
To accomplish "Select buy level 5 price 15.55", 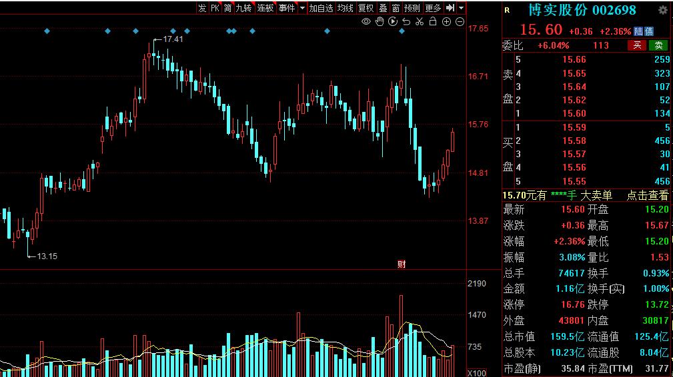I will point(574,181).
